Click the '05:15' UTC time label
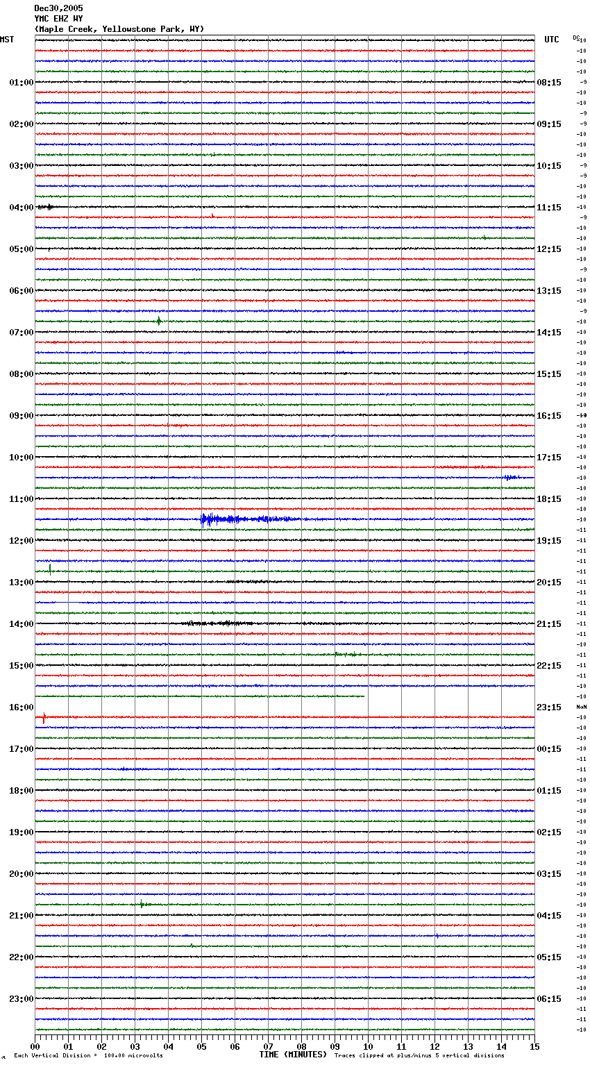Screen dimensions: 590x1065 549,957
